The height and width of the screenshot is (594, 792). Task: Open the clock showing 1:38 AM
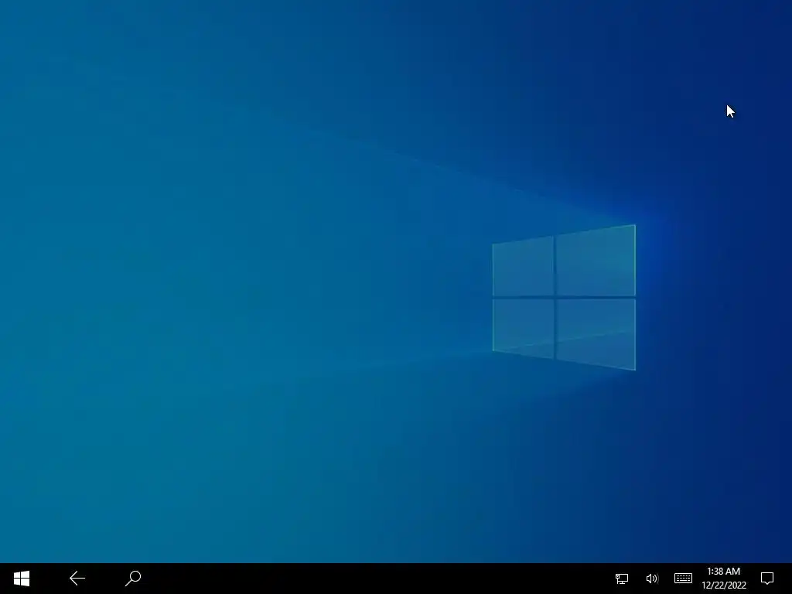(x=724, y=579)
